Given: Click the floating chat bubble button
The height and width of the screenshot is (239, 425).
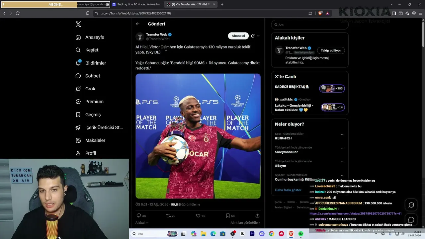Looking at the screenshot, I should point(411,220).
